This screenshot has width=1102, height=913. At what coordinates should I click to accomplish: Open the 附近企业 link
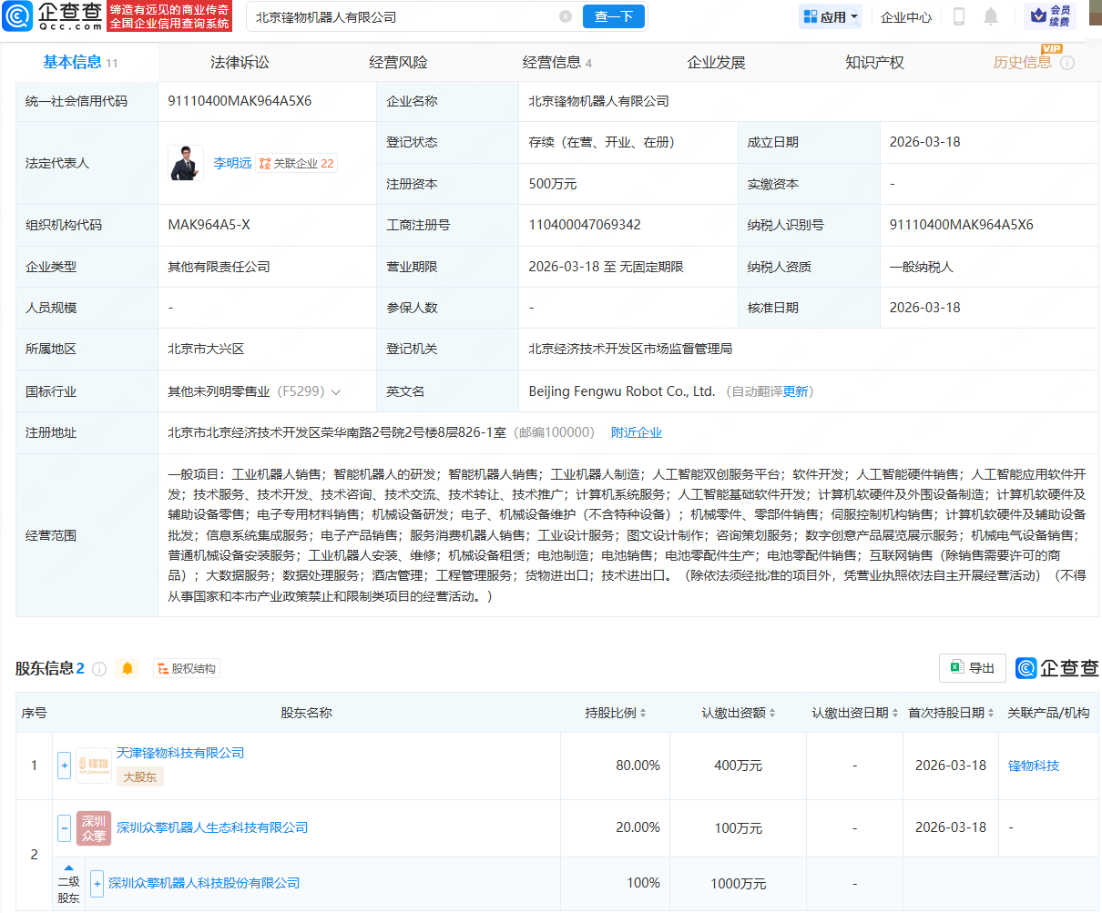(x=637, y=432)
